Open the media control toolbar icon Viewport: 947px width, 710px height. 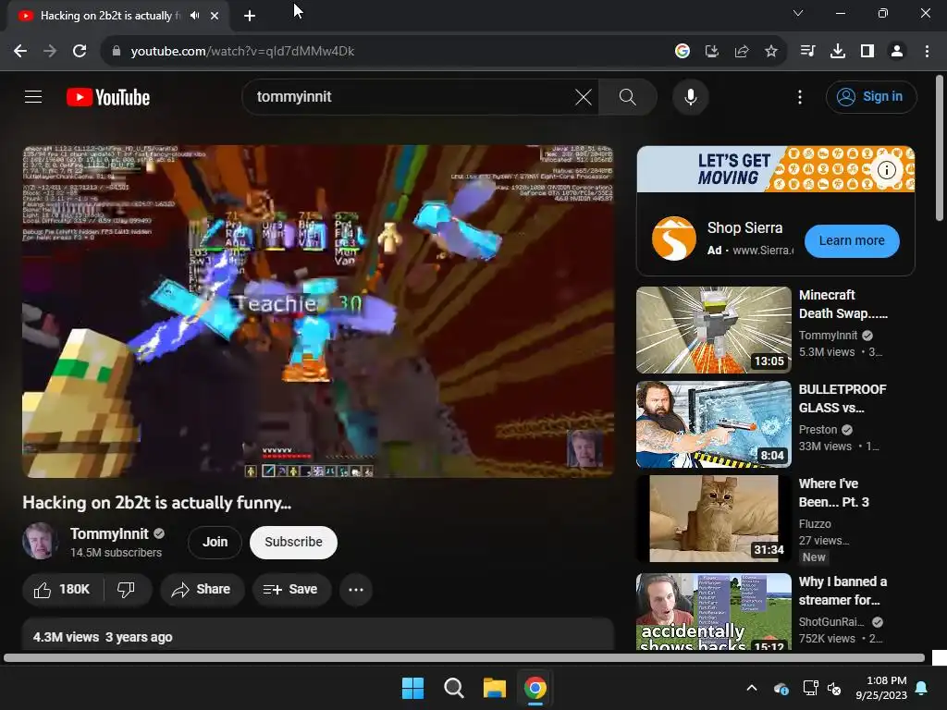coord(808,52)
